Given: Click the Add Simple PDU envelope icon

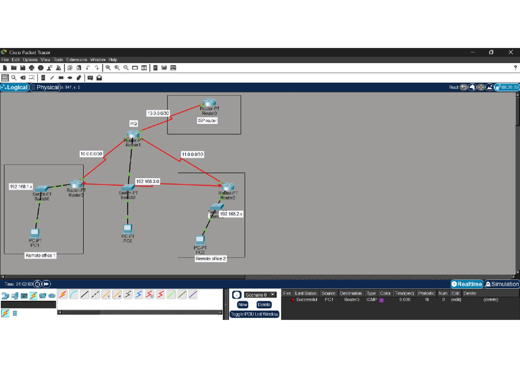Looking at the screenshot, I should [x=90, y=78].
